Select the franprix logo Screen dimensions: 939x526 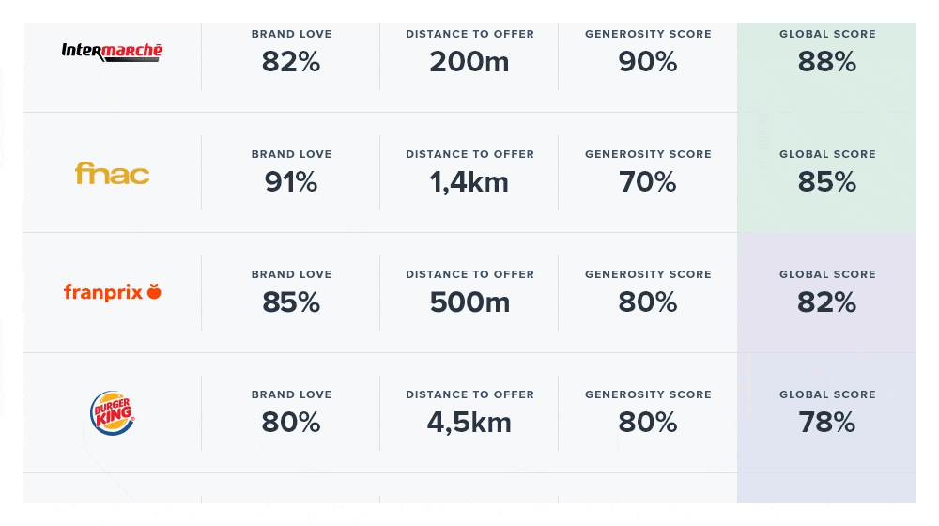(x=112, y=292)
